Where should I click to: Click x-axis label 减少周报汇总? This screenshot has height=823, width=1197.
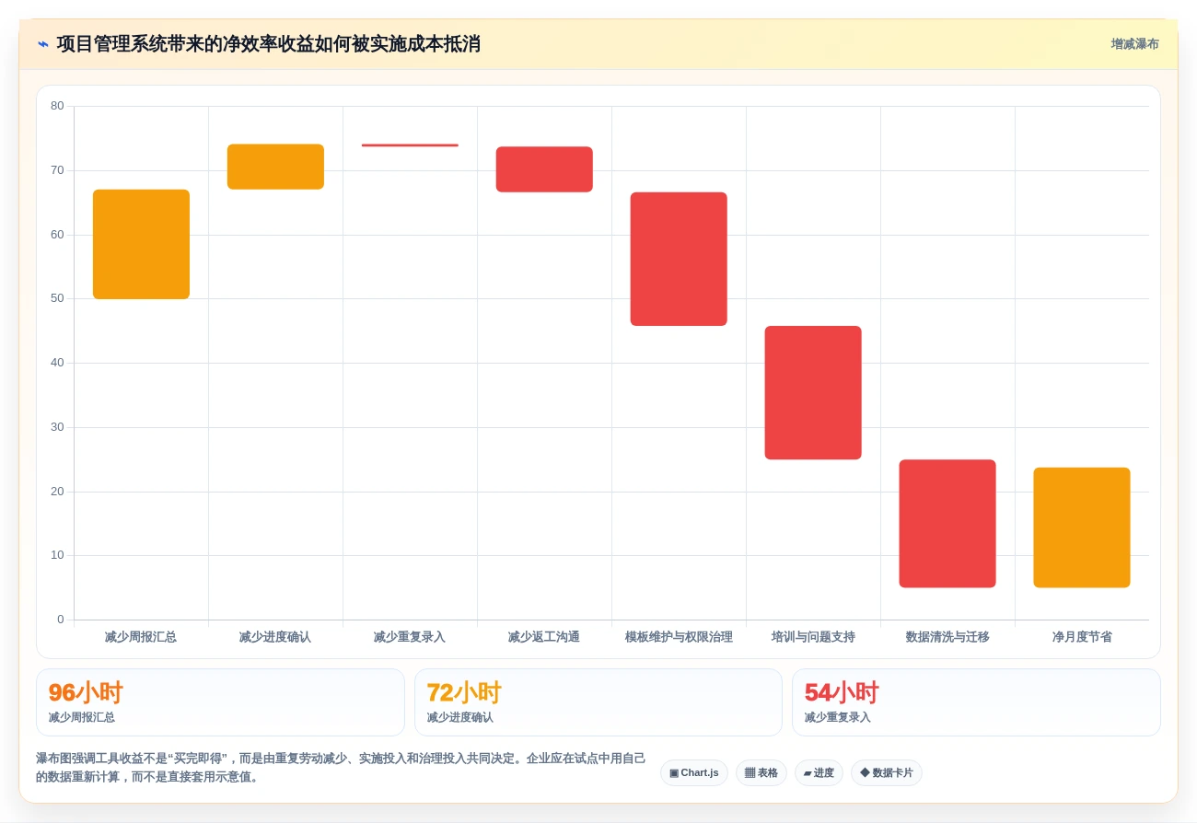141,637
